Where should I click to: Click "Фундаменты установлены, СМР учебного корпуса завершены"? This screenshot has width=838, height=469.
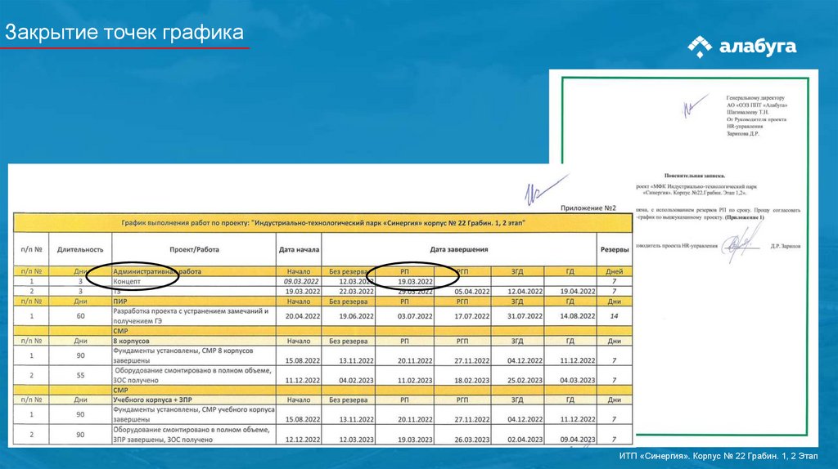[194, 414]
